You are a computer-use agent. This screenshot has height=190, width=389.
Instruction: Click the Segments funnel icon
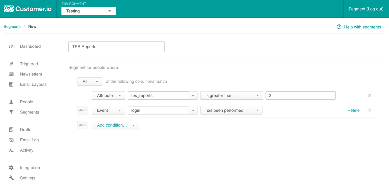tap(11, 112)
